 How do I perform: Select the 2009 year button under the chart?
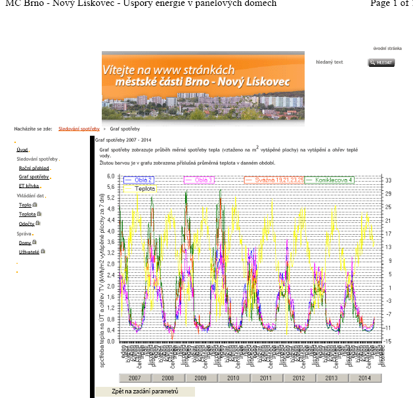coord(201,378)
